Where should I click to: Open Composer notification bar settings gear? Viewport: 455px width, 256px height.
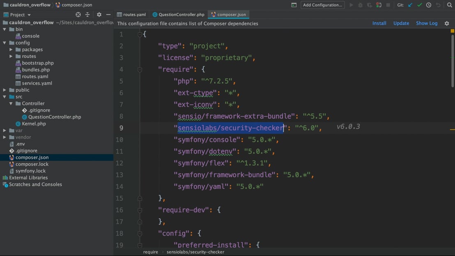tap(447, 23)
